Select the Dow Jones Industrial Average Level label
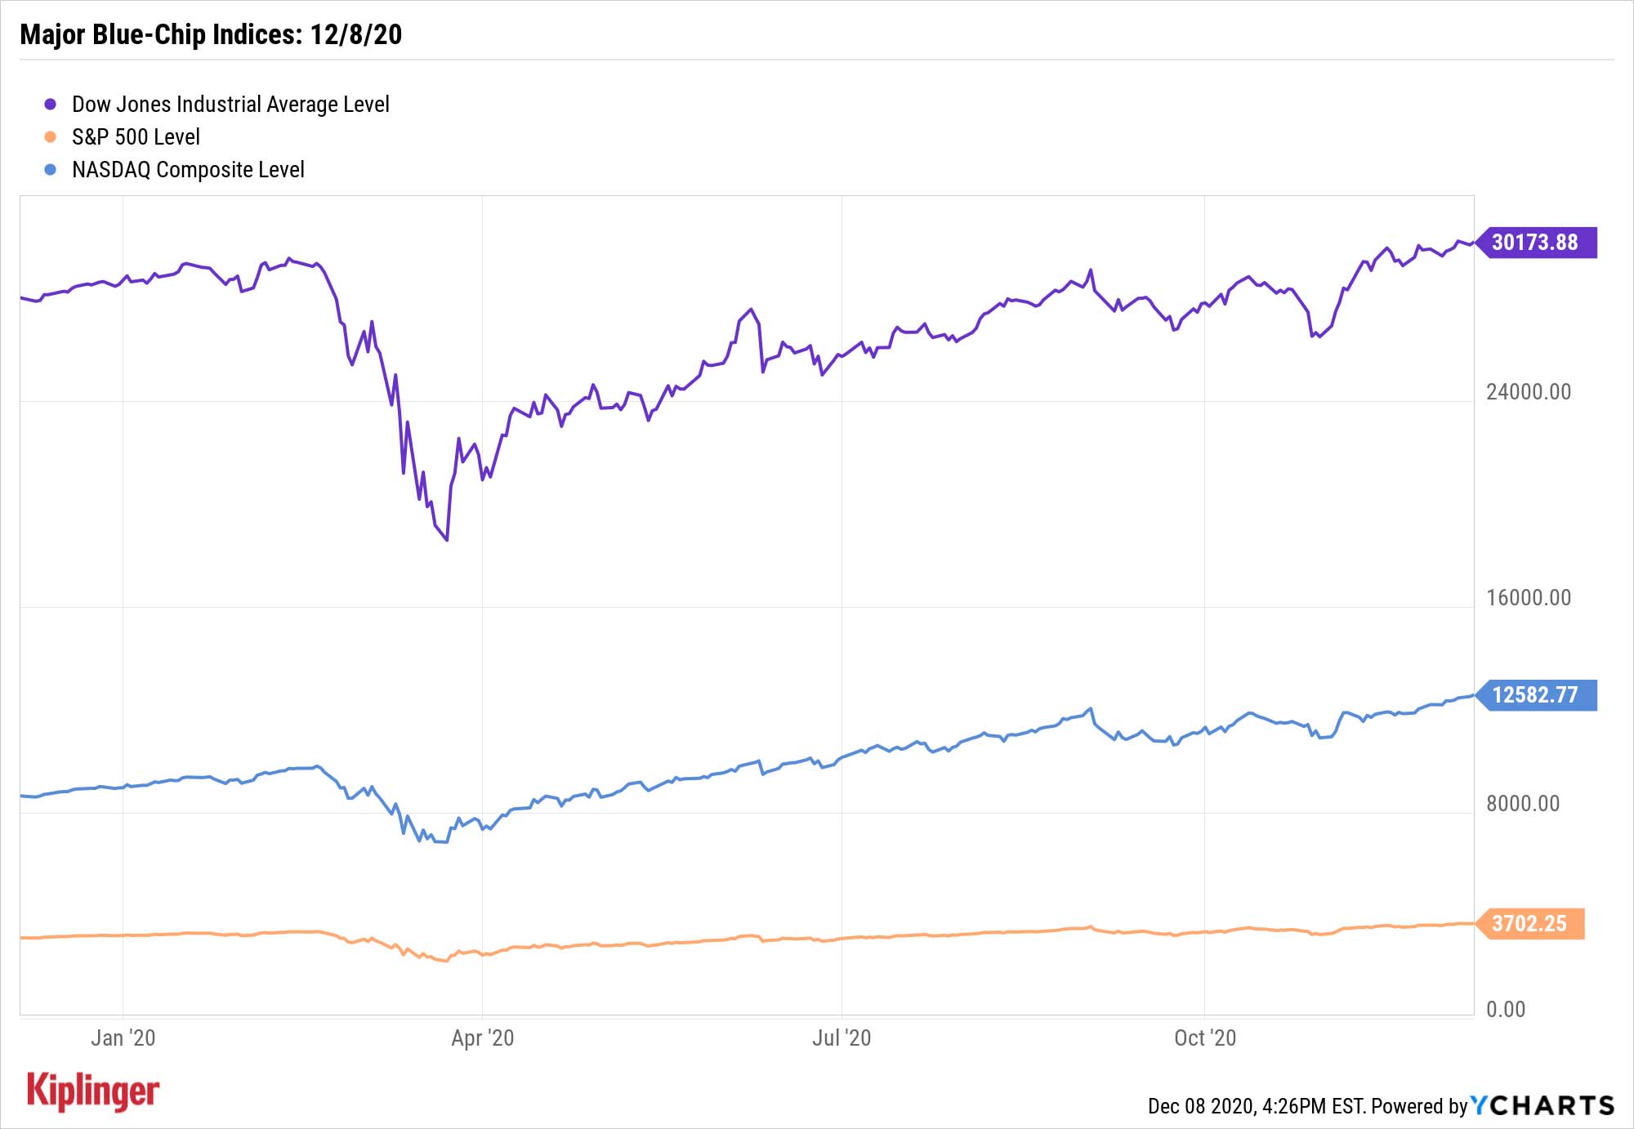Image resolution: width=1634 pixels, height=1129 pixels. pos(230,105)
